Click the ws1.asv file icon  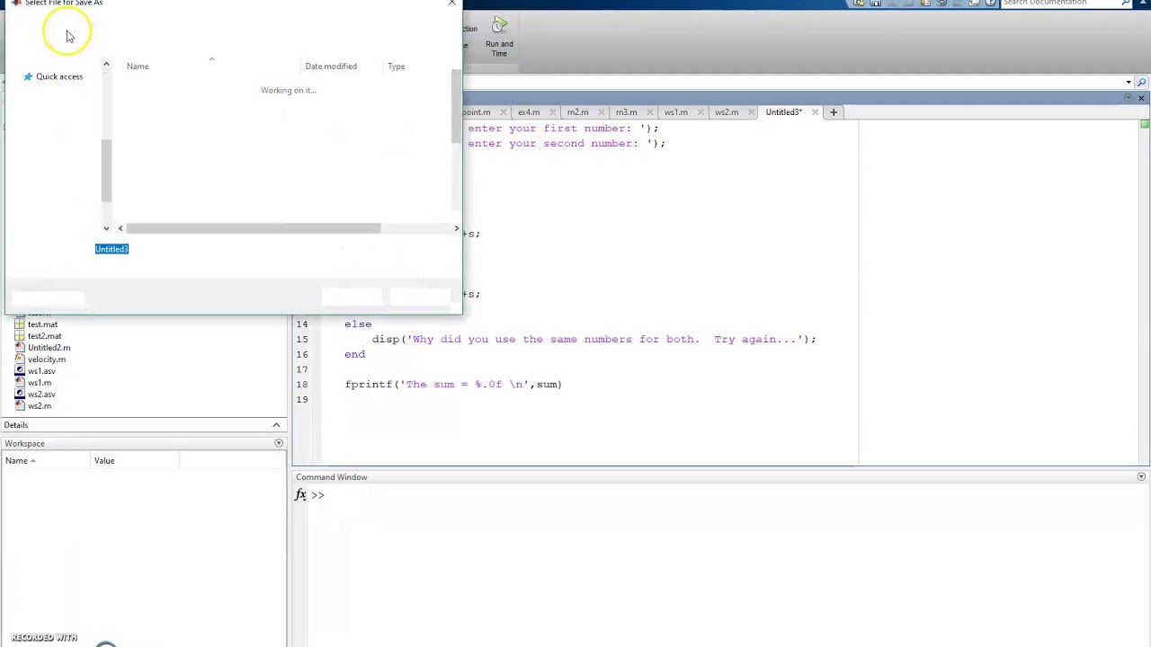click(20, 371)
